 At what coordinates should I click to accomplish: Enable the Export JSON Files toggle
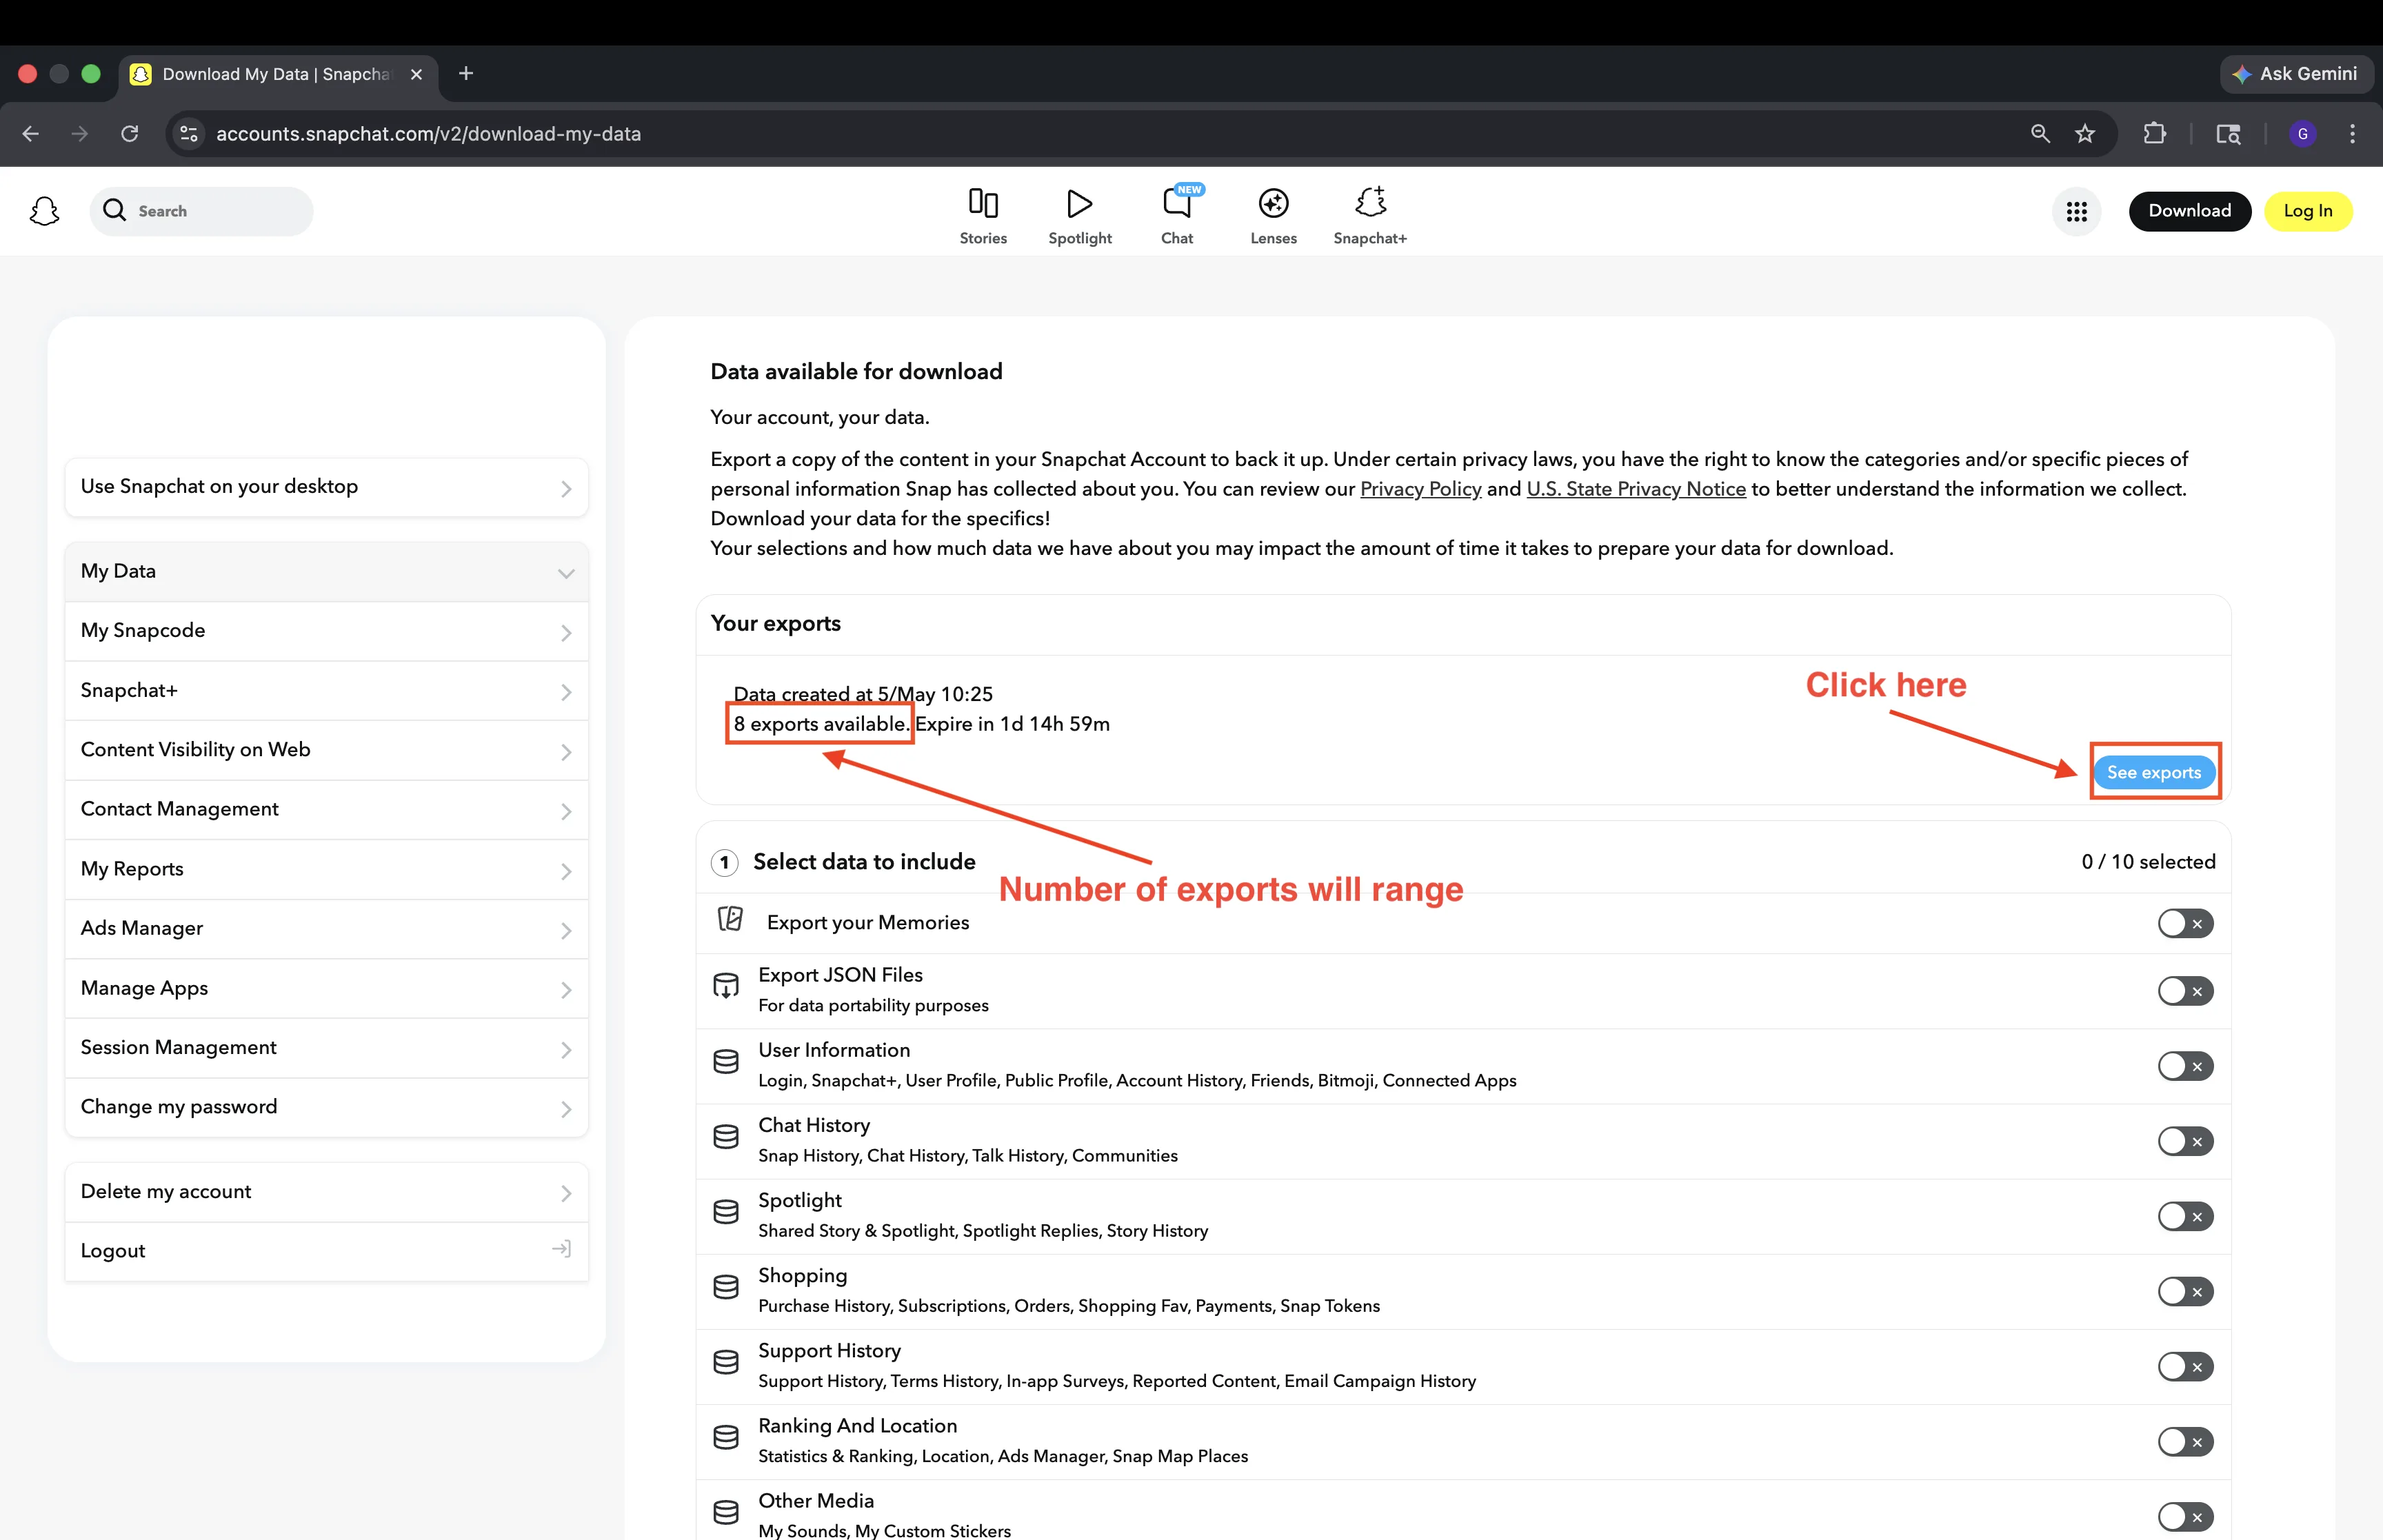click(x=2185, y=991)
